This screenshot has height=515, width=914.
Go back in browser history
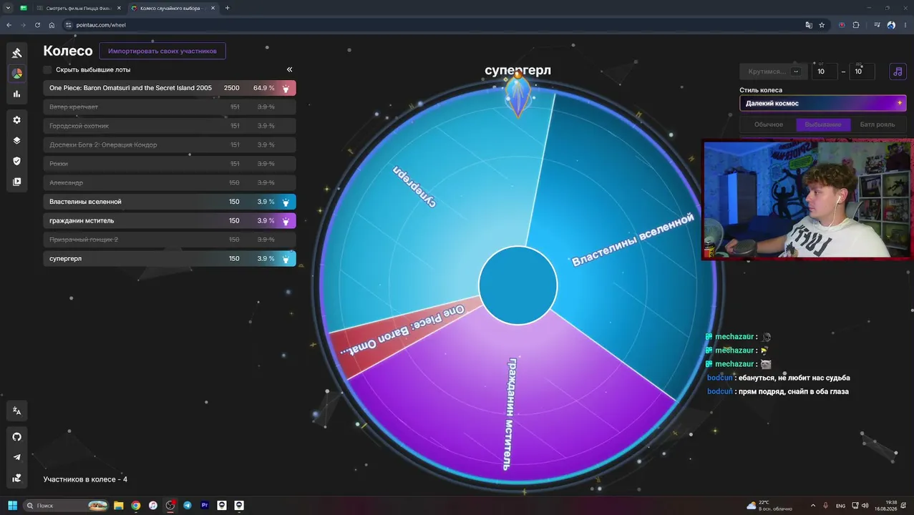coord(9,25)
